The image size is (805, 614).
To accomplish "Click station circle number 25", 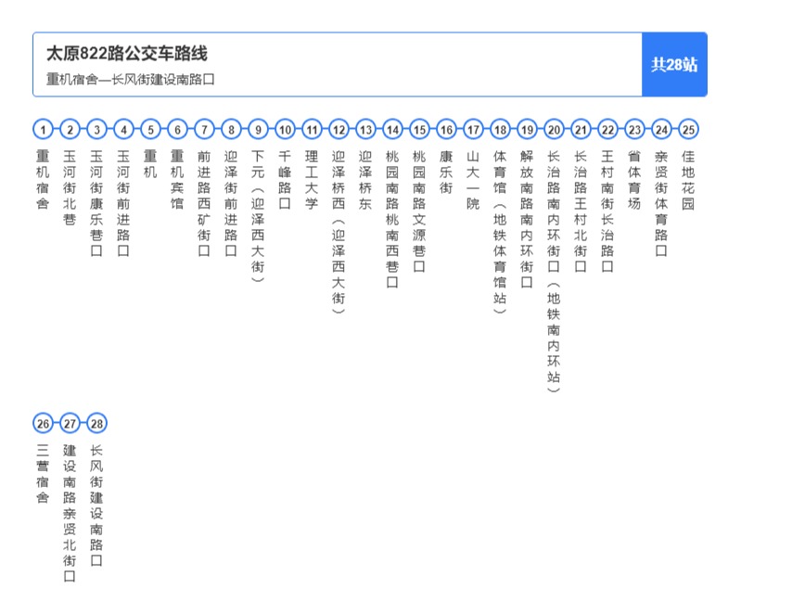I will click(x=688, y=129).
